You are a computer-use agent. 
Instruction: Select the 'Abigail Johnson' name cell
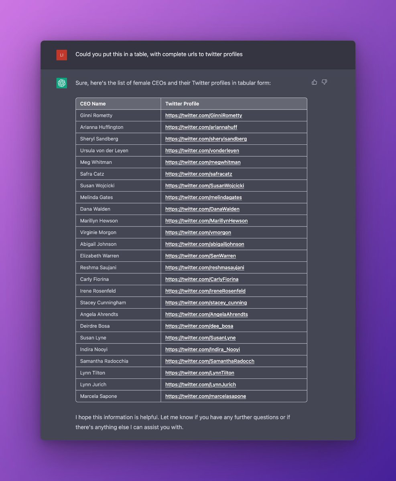point(118,244)
